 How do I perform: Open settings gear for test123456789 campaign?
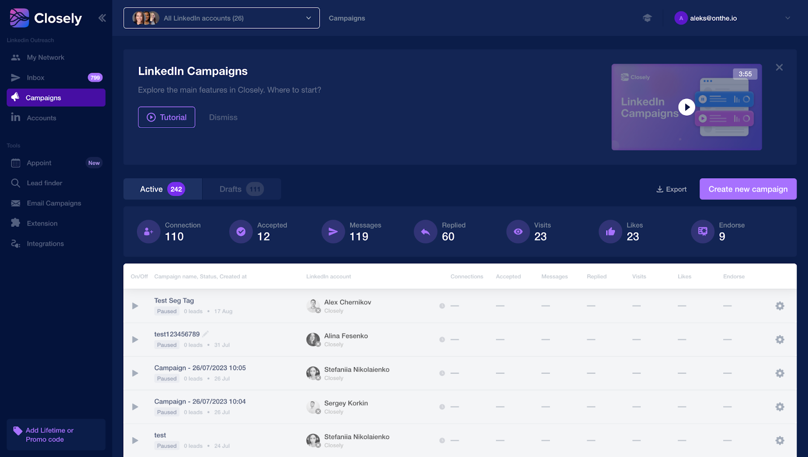(x=780, y=340)
